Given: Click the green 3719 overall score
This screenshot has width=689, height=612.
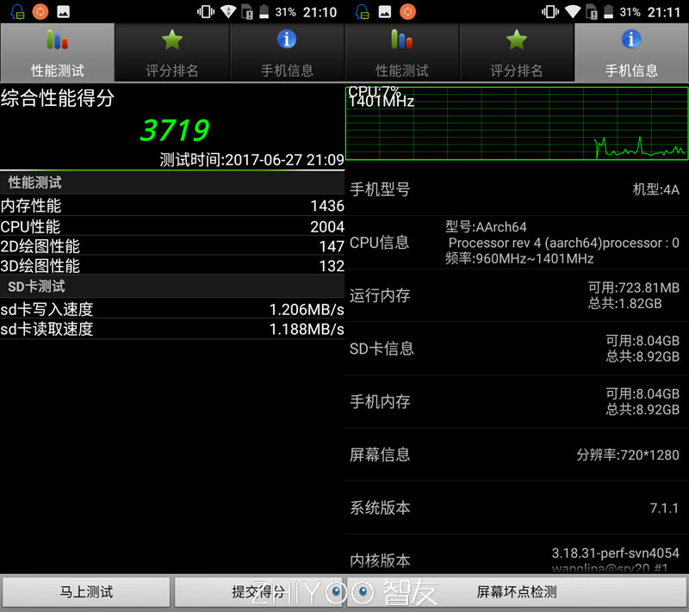Looking at the screenshot, I should tap(174, 130).
